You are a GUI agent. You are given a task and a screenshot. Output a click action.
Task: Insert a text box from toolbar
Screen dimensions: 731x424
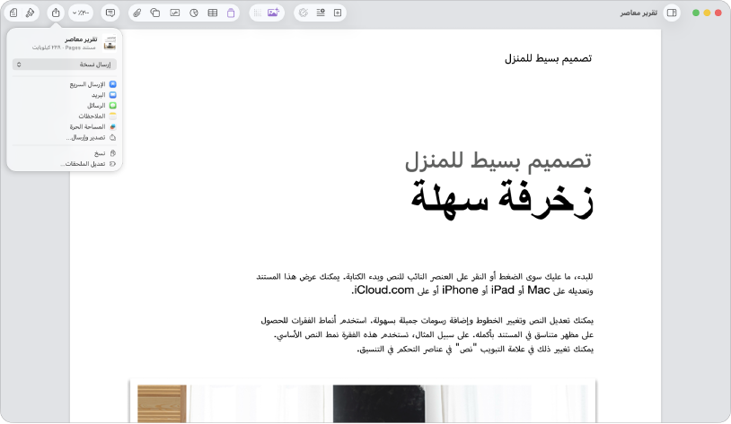pyautogui.click(x=175, y=13)
